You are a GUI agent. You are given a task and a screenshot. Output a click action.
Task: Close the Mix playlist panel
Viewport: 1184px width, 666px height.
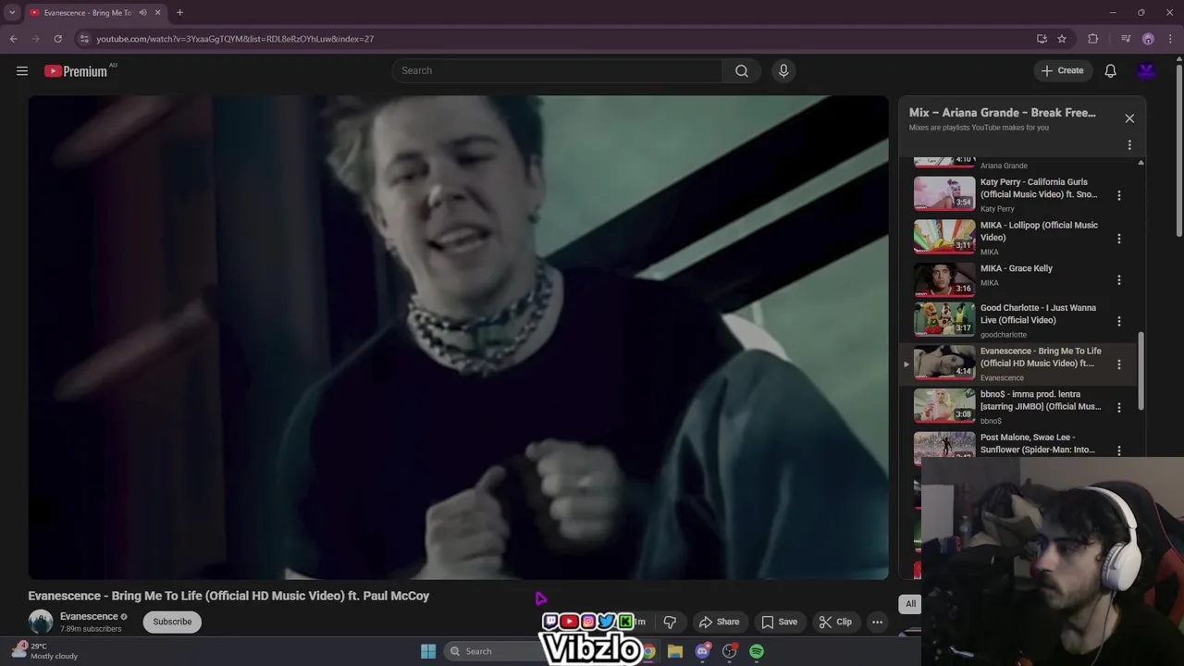[x=1129, y=118]
